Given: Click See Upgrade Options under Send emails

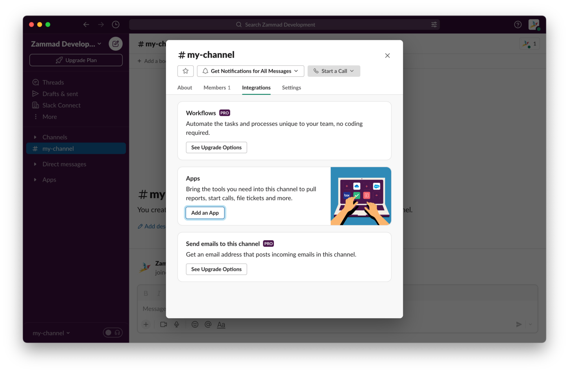Looking at the screenshot, I should click(216, 269).
